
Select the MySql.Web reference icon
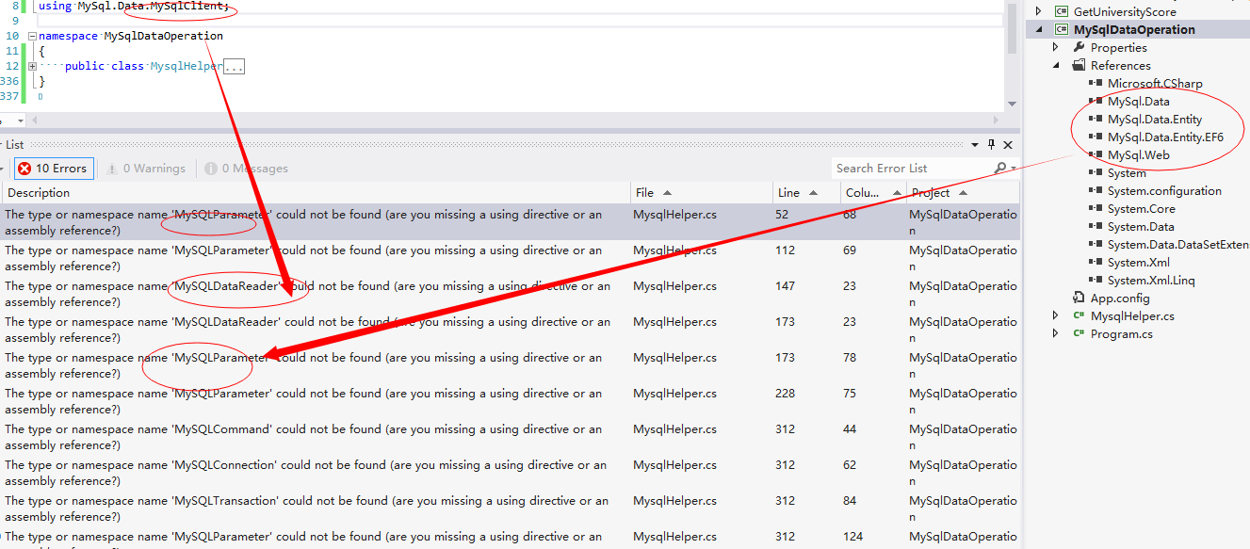coord(1096,154)
